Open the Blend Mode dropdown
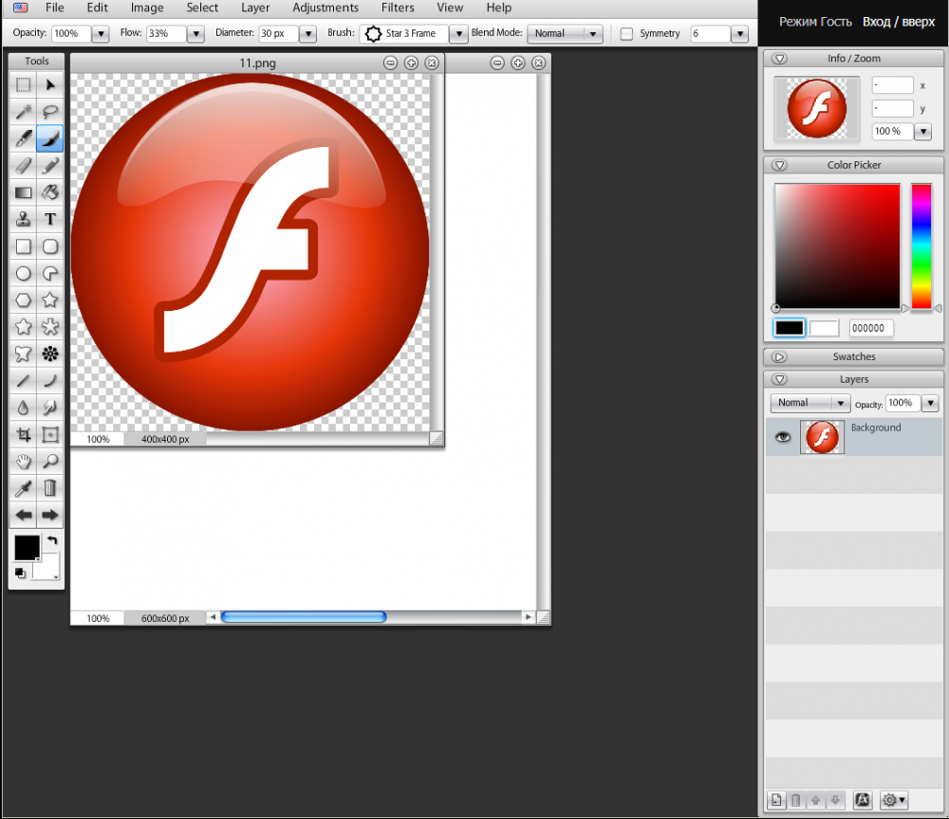The height and width of the screenshot is (819, 949). pyautogui.click(x=566, y=34)
